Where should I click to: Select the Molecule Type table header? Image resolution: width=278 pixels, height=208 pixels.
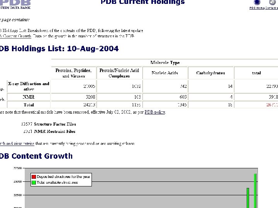click(x=165, y=63)
